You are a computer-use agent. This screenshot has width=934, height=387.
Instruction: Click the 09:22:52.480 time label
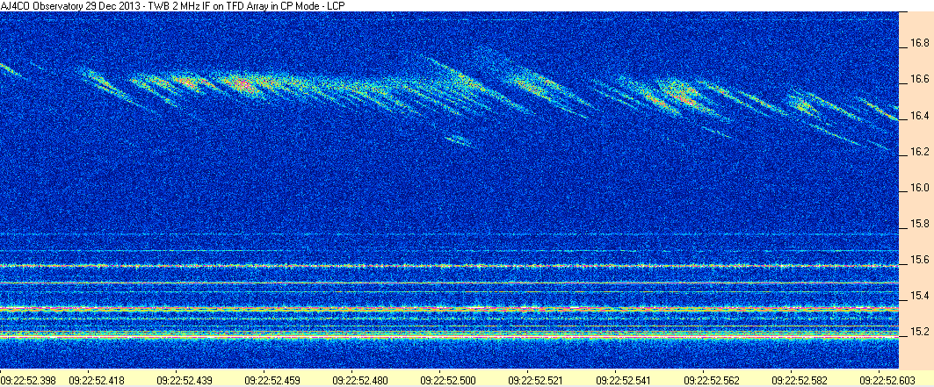[362, 379]
